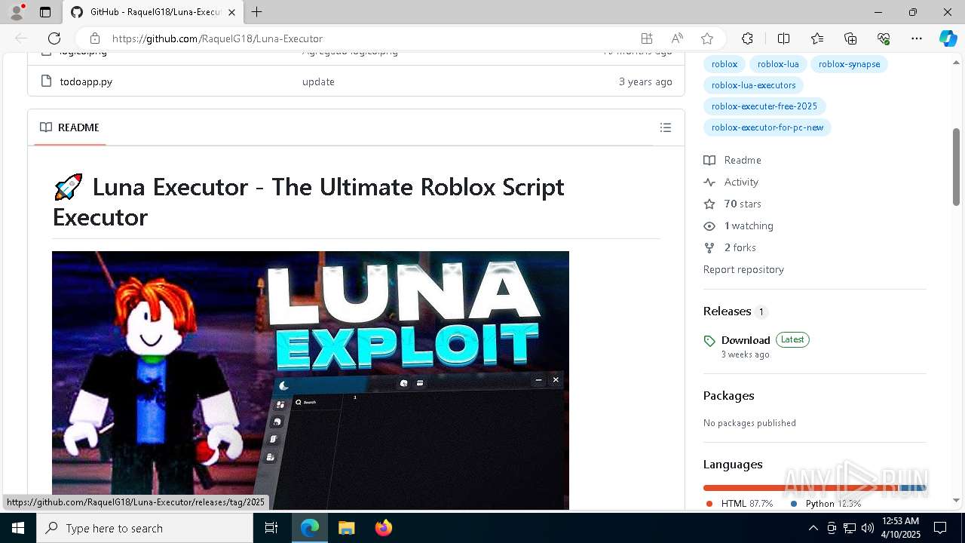Add this page to favorites

[707, 38]
